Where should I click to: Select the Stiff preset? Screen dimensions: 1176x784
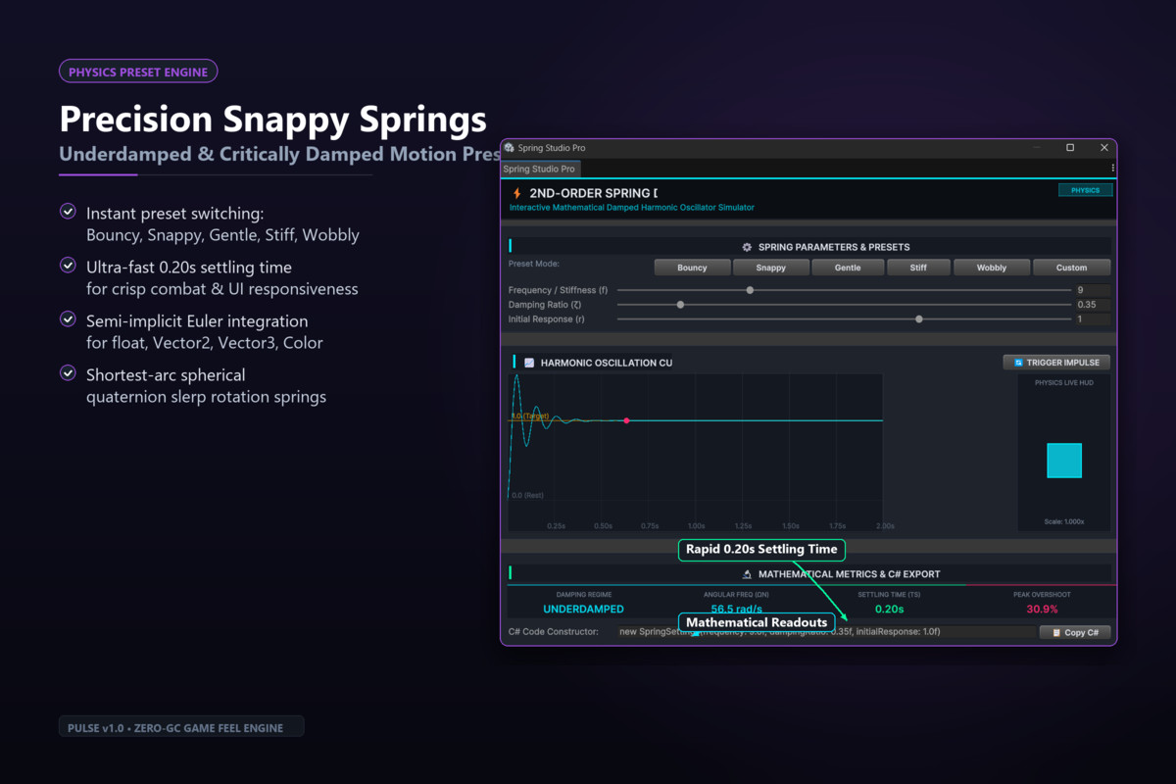pos(918,268)
